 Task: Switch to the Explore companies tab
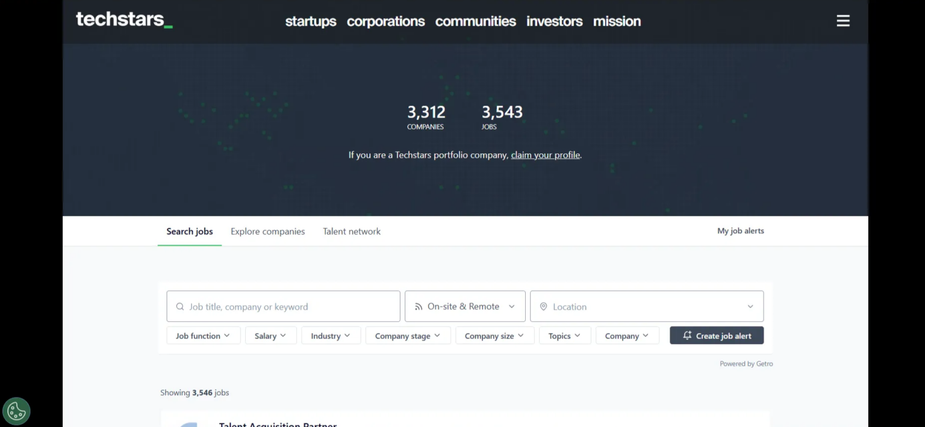point(267,231)
